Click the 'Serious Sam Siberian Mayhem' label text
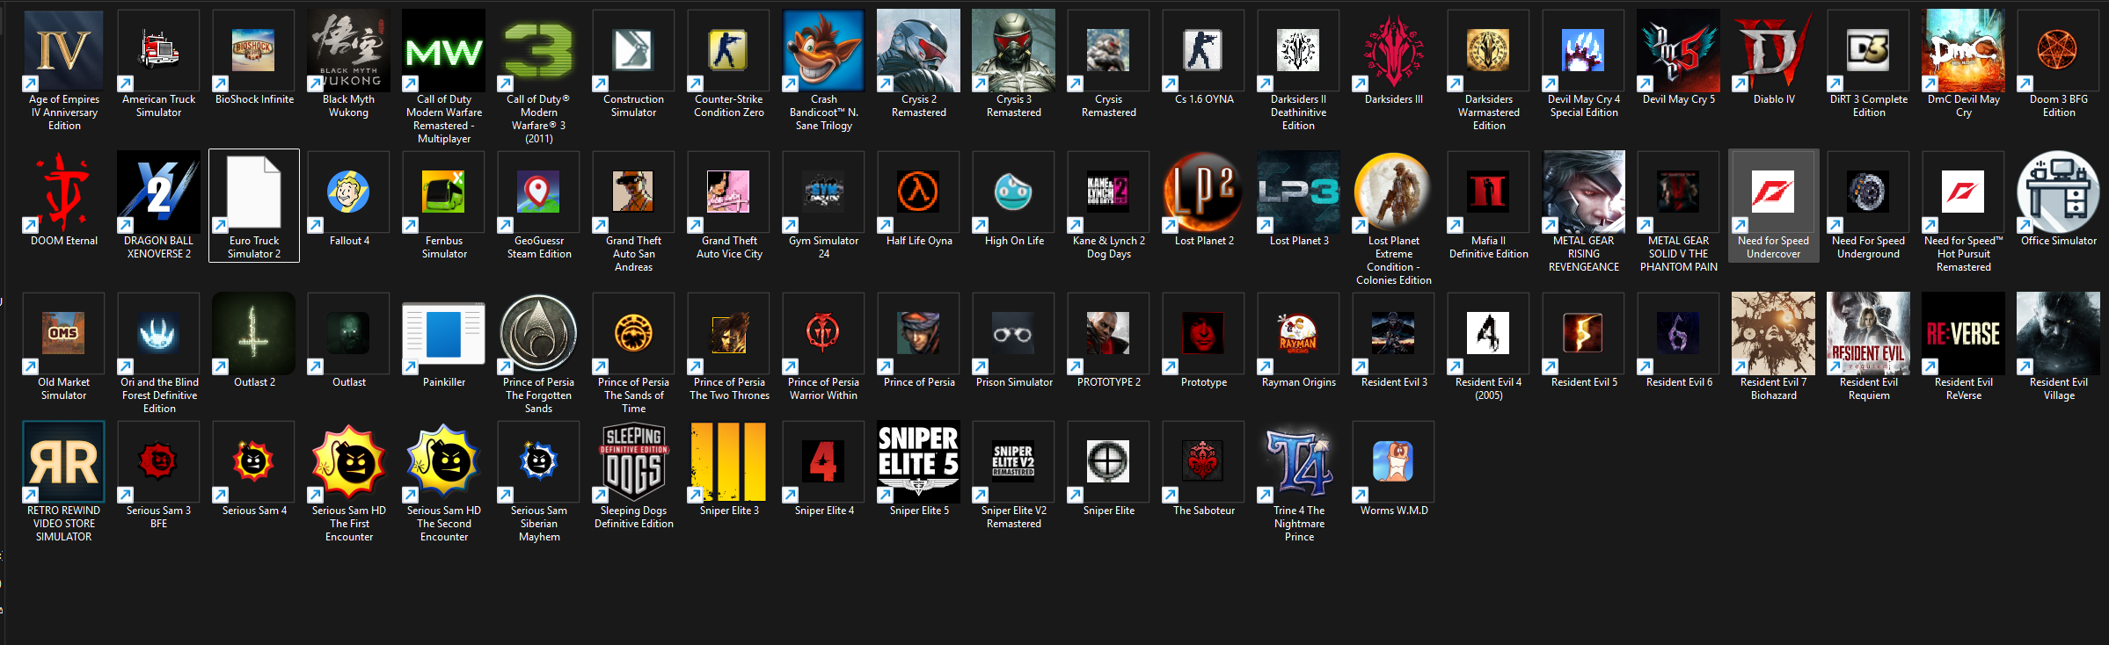The width and height of the screenshot is (2109, 645). pos(538,524)
